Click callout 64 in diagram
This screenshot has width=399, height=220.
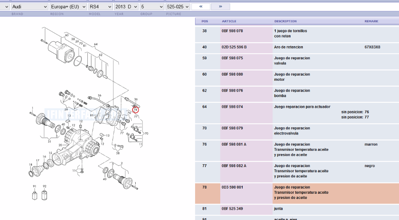coord(96,44)
